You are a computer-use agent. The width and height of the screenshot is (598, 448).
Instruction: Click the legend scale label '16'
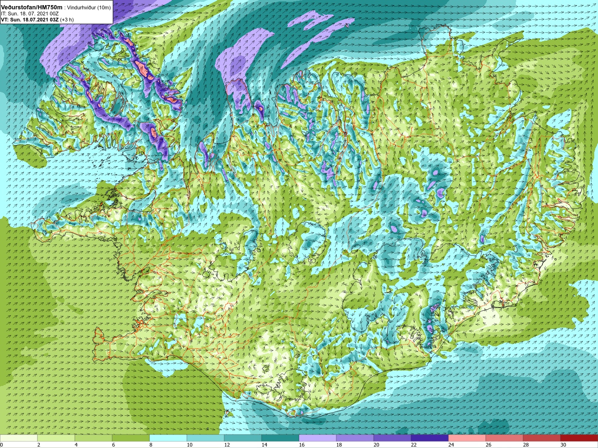tap(302, 445)
